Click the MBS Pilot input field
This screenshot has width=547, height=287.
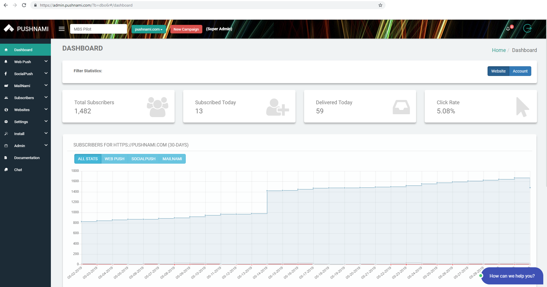tap(98, 29)
